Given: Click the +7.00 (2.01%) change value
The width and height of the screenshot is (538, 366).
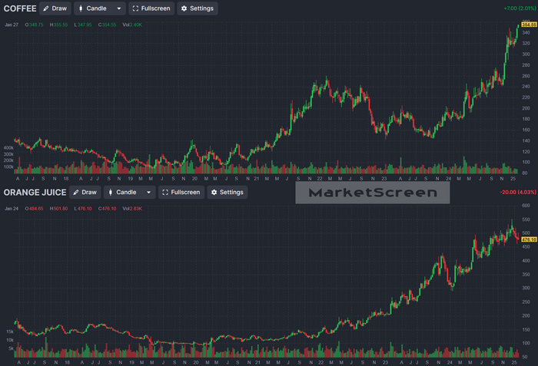Looking at the screenshot, I should point(520,8).
